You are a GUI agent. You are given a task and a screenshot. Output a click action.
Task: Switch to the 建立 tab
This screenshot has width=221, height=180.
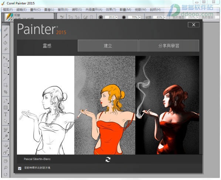(108, 46)
